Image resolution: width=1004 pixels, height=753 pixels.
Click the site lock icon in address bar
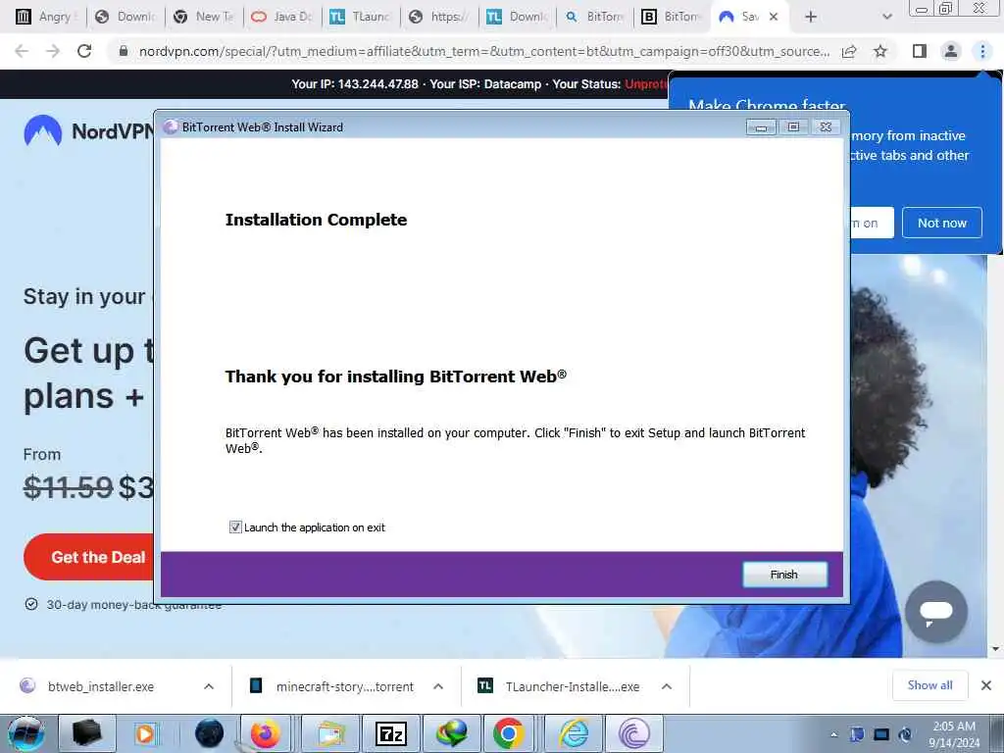124,51
